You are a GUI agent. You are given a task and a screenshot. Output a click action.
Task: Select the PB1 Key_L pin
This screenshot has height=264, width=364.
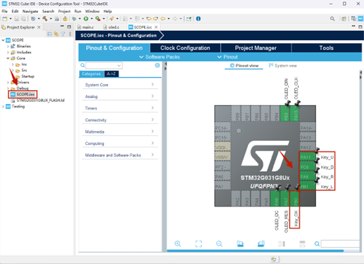pos(307,186)
